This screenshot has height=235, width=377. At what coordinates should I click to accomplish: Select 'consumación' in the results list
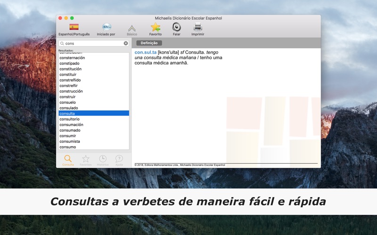94,125
